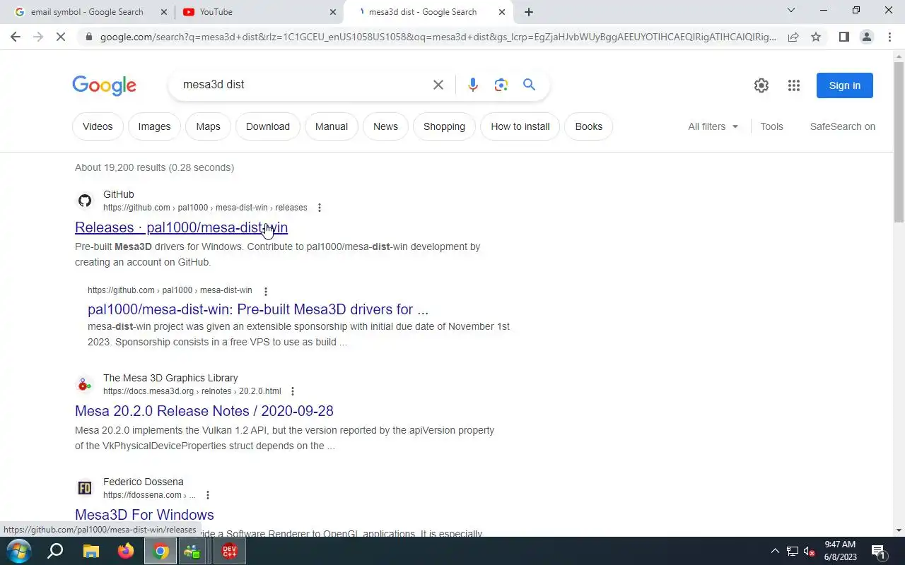Open more options for Mesa 3D Graphics Library result
The image size is (905, 565).
pos(293,391)
